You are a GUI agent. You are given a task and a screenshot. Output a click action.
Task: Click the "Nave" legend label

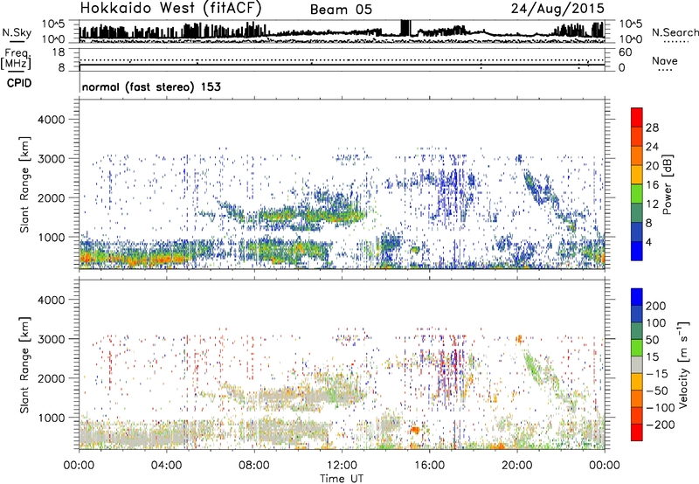click(x=664, y=60)
